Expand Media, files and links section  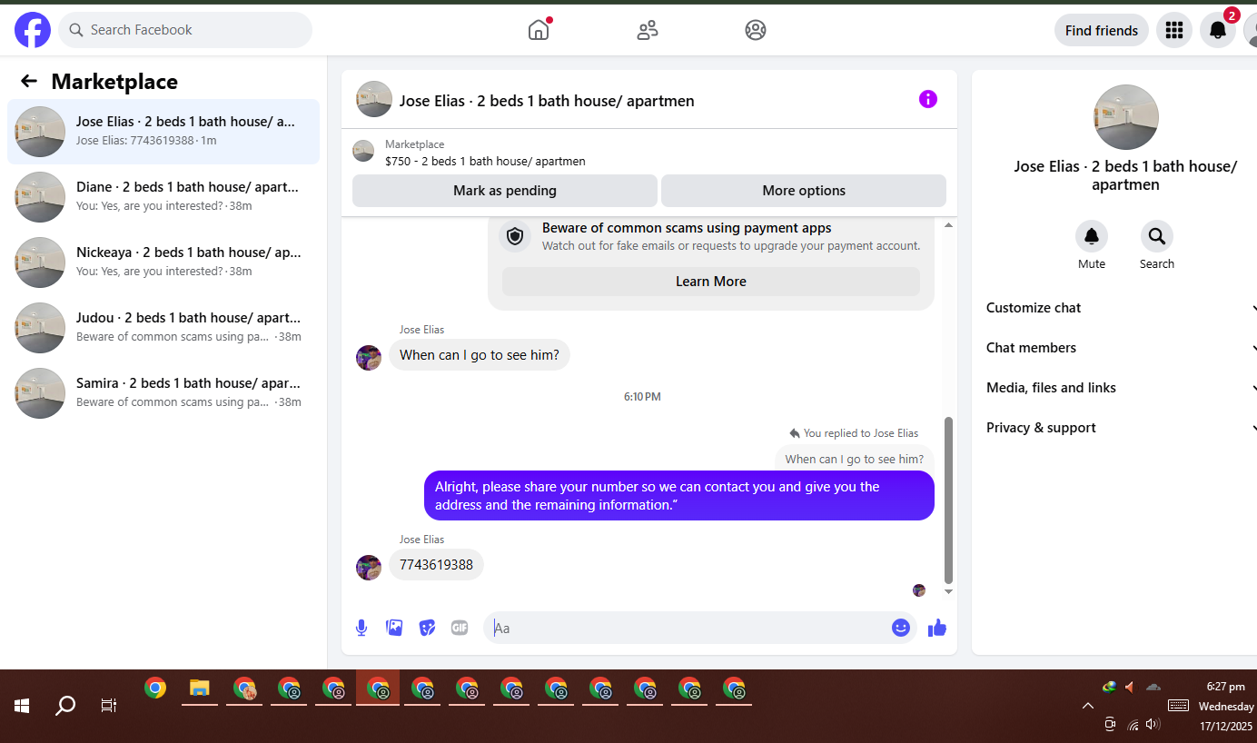[1122, 388]
